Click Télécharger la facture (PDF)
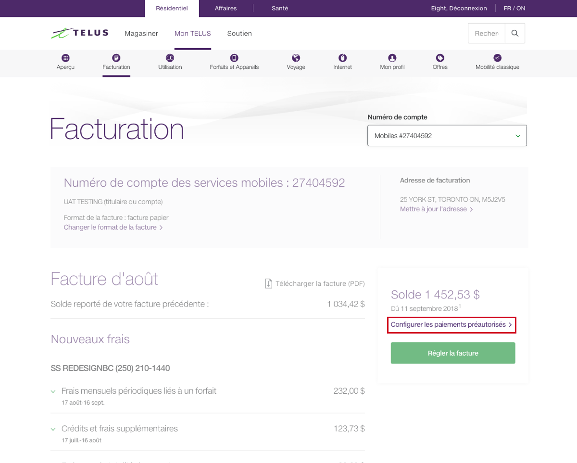 pyautogui.click(x=320, y=283)
